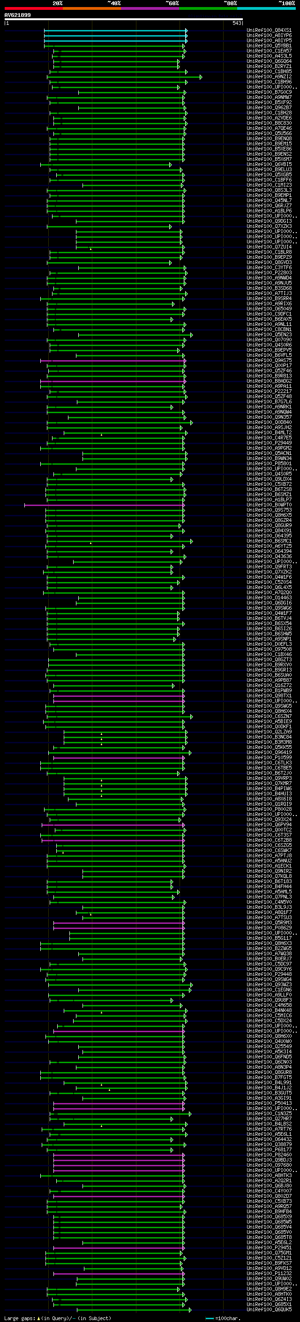
Task: Click the UniRef100_A8HTK0 label
Action: pyautogui.click(x=269, y=1294)
